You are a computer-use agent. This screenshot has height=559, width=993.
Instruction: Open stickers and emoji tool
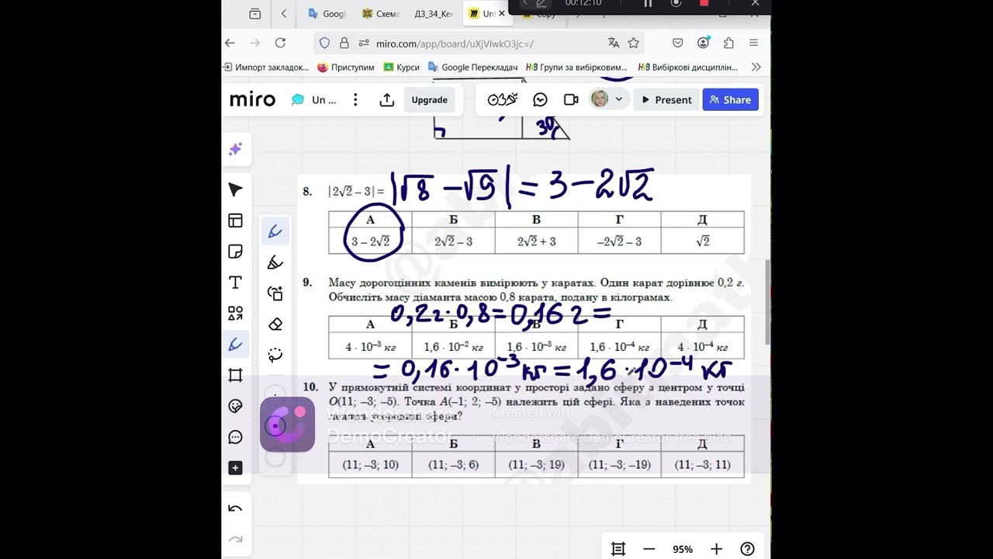[236, 406]
